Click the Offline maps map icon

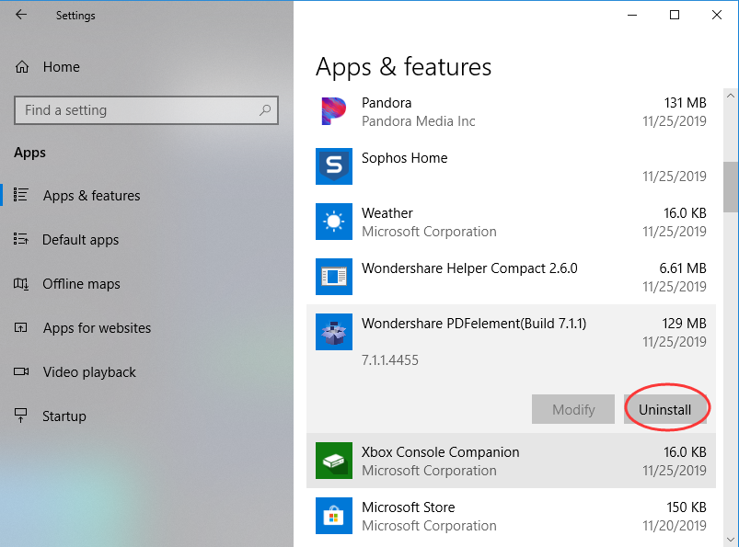[21, 283]
